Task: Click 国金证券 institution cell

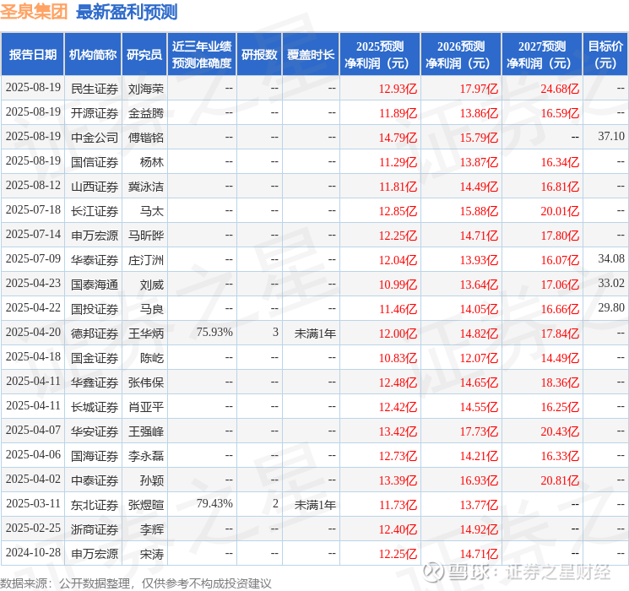Action: click(95, 358)
